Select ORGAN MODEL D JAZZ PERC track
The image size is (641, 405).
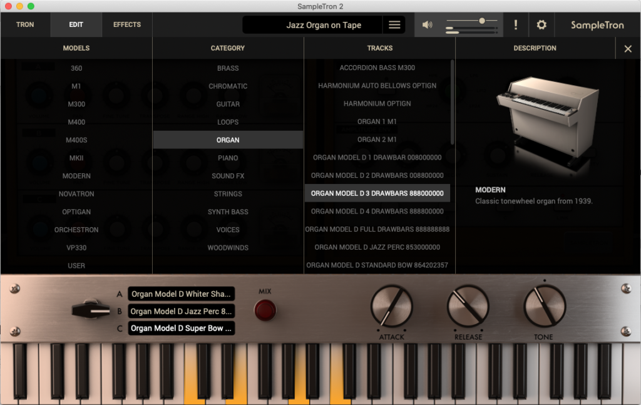pyautogui.click(x=377, y=247)
